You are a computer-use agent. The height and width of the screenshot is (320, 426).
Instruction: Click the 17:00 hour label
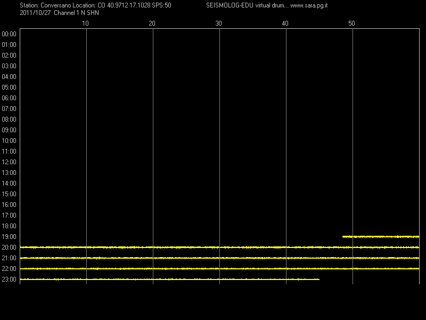coord(9,215)
